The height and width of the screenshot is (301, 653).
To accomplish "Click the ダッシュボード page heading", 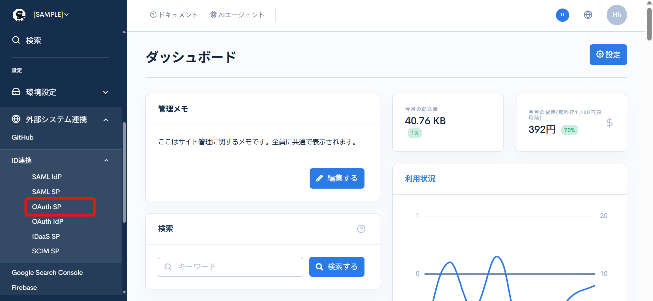I will [191, 57].
